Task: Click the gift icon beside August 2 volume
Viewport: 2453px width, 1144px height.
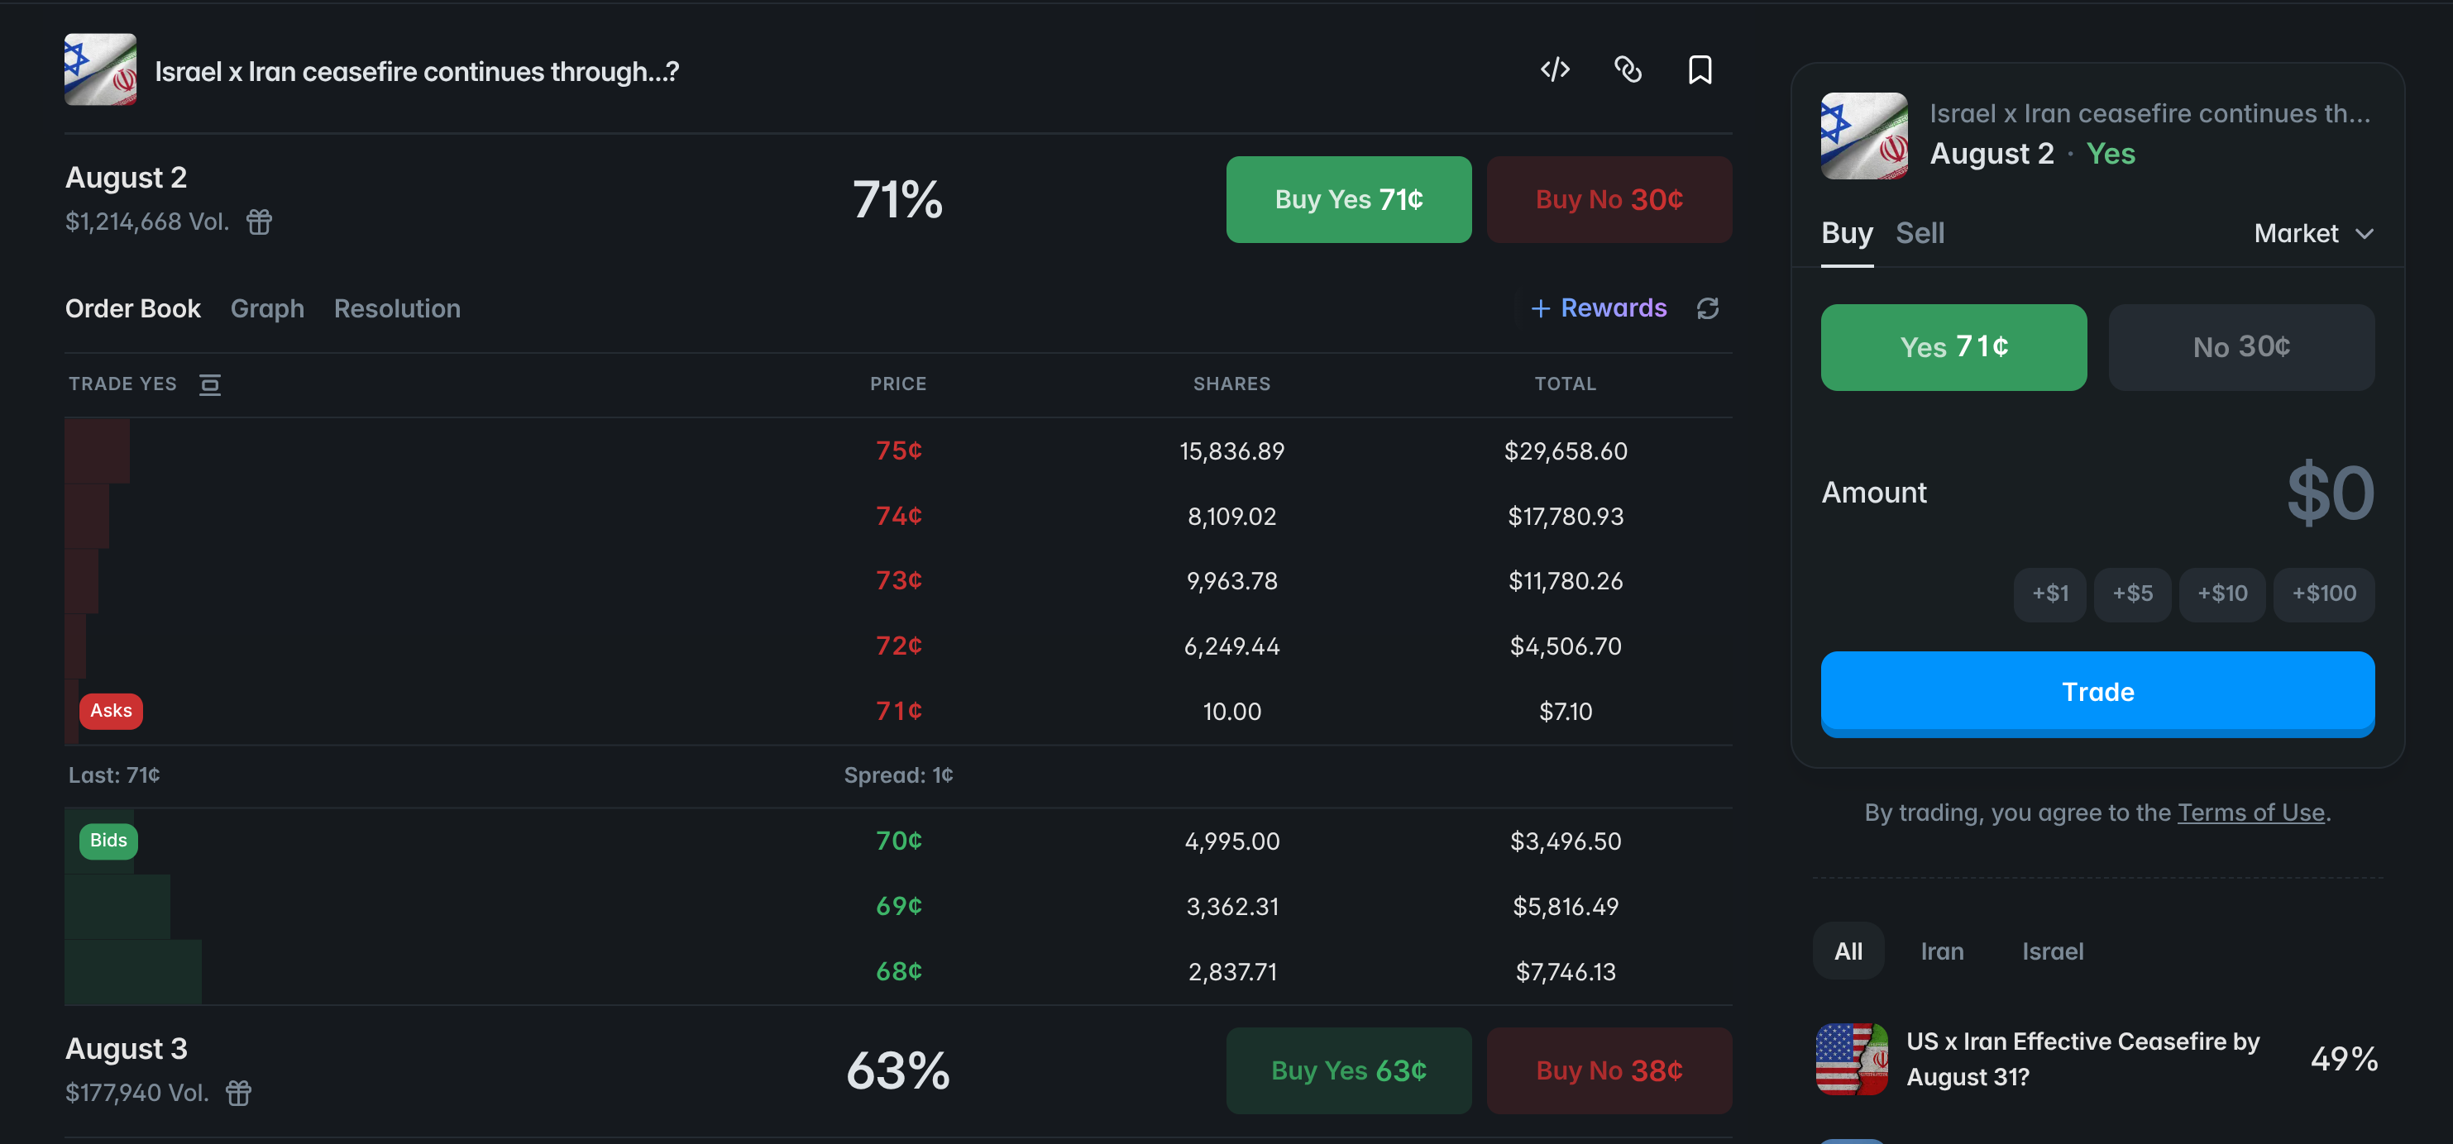Action: [259, 222]
